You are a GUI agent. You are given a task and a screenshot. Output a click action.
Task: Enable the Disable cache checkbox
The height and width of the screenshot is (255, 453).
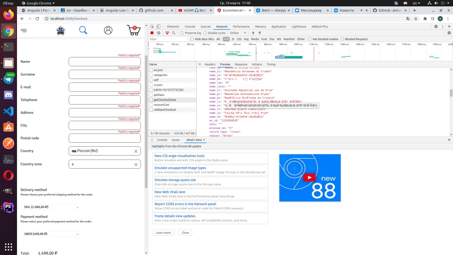pos(205,33)
